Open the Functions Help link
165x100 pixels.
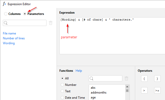click(x=79, y=71)
